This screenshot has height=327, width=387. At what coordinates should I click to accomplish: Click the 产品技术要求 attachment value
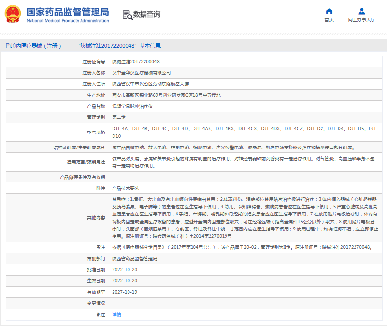126,188
